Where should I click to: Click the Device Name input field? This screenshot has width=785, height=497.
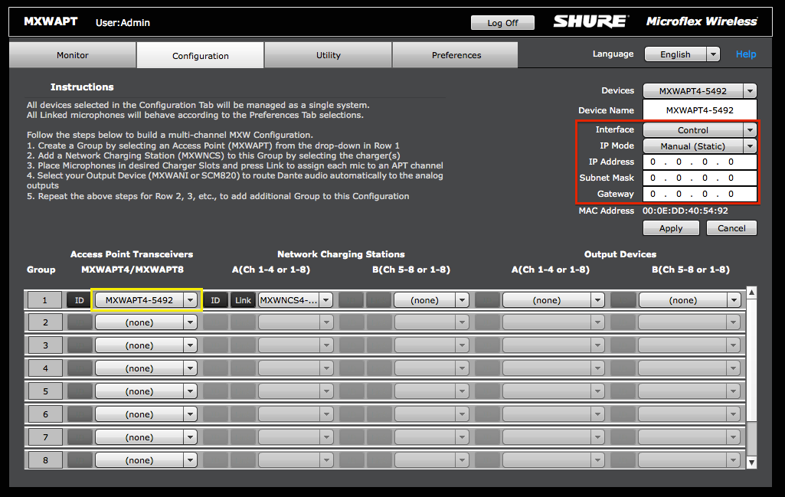[699, 110]
